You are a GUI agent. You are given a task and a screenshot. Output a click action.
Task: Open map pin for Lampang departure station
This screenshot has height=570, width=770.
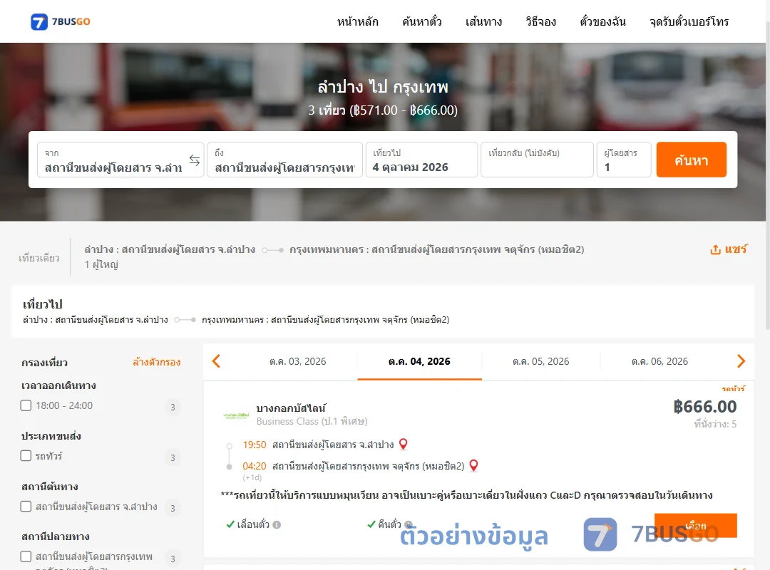click(x=403, y=444)
